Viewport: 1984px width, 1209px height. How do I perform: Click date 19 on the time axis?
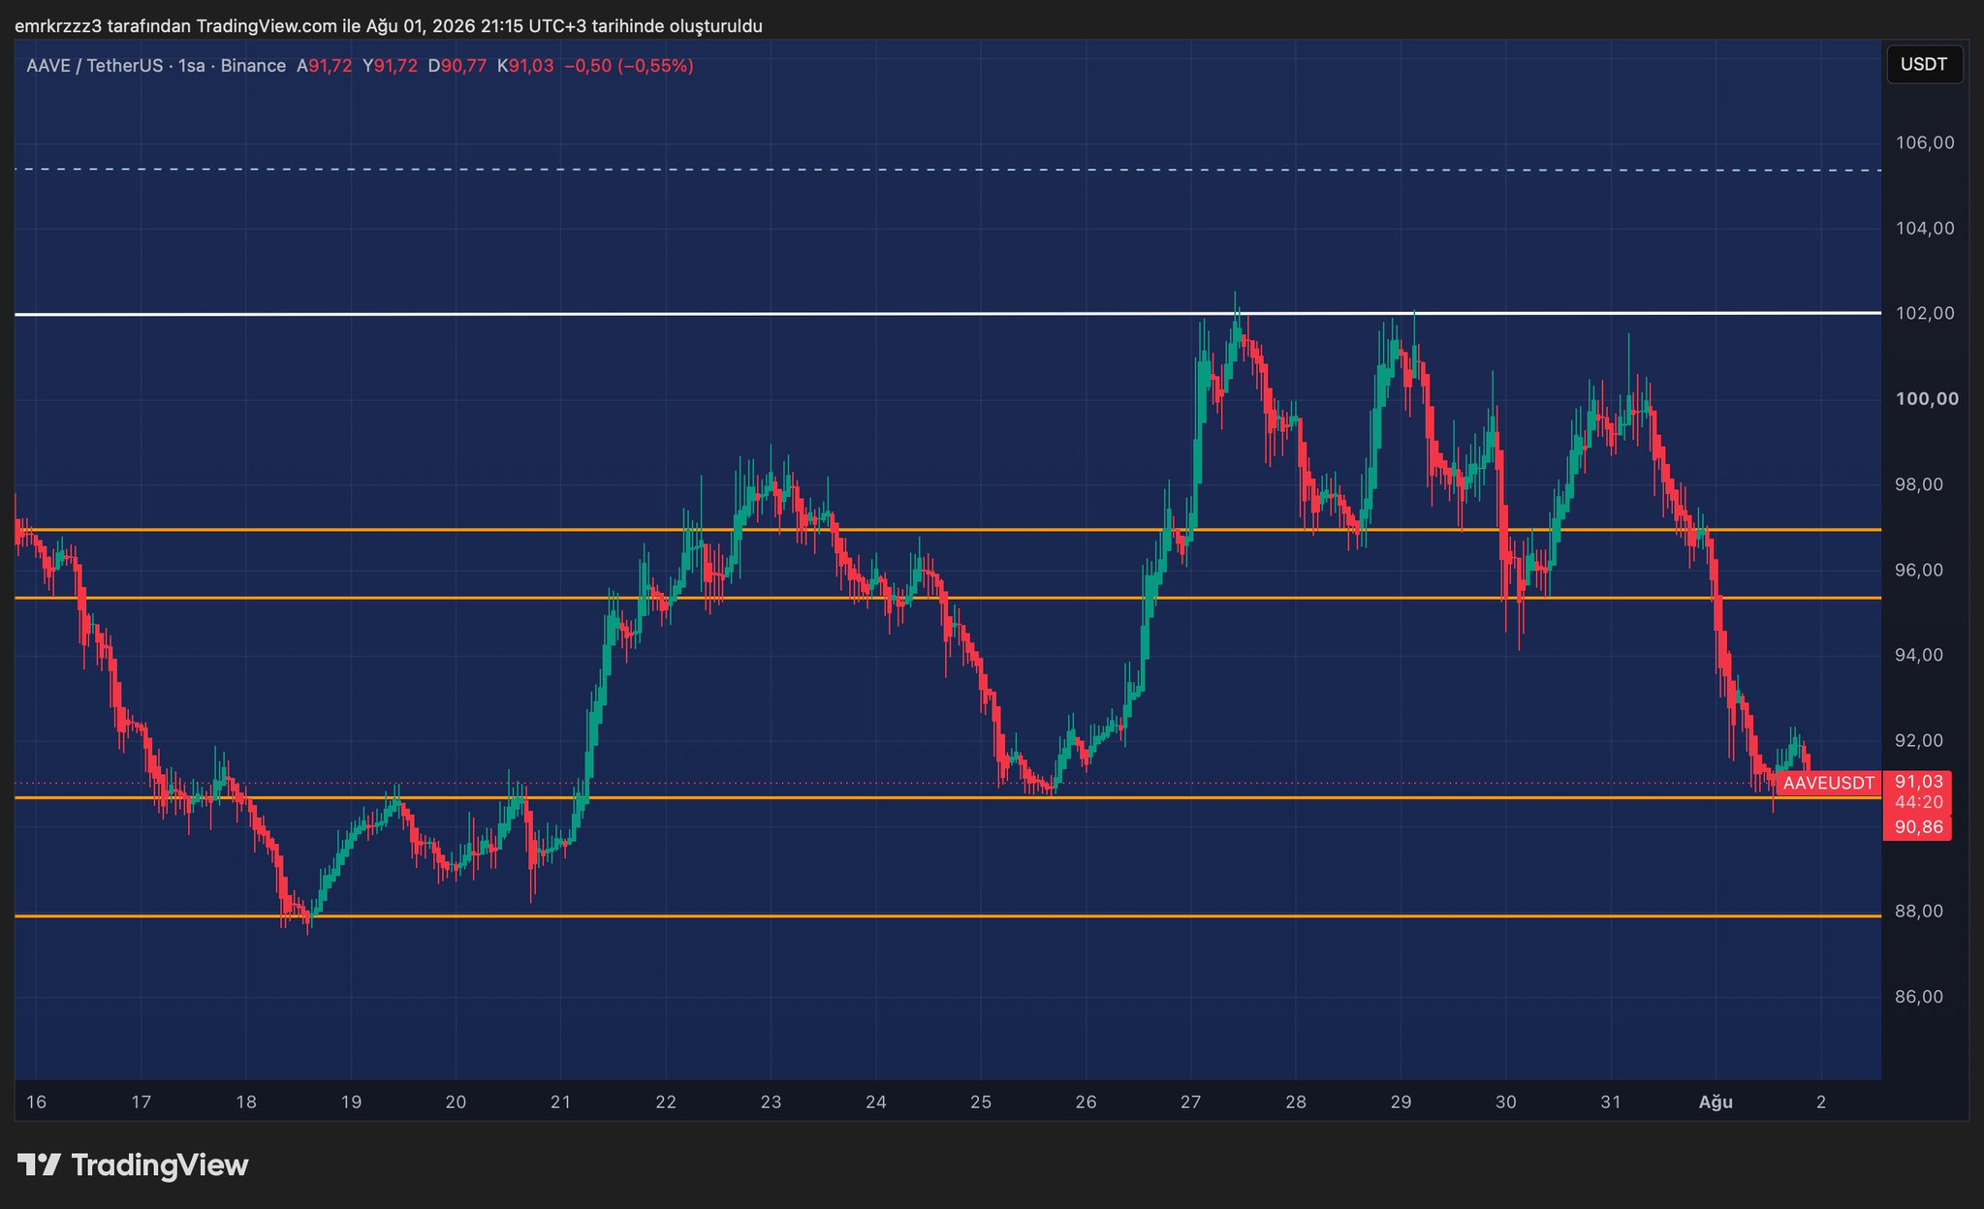click(351, 1101)
